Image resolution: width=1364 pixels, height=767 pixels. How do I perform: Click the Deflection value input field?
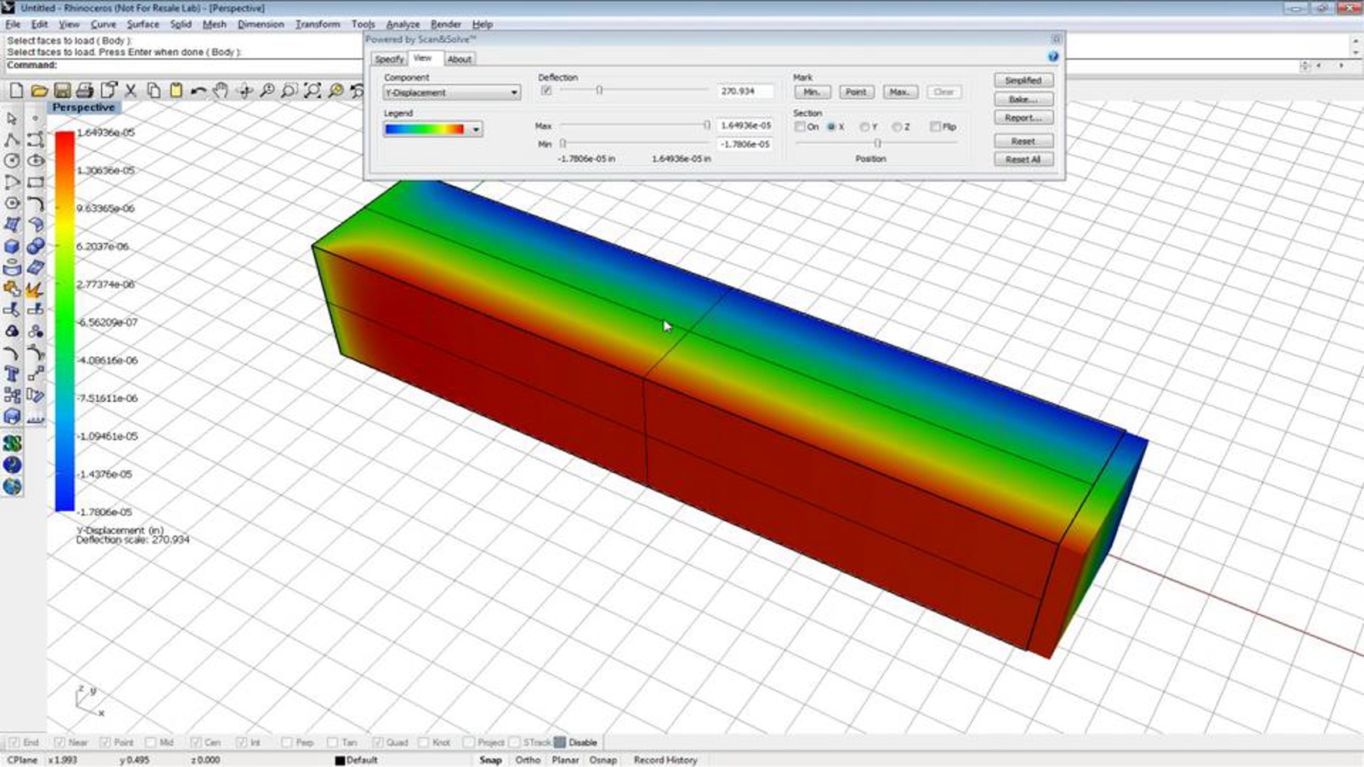tap(745, 91)
